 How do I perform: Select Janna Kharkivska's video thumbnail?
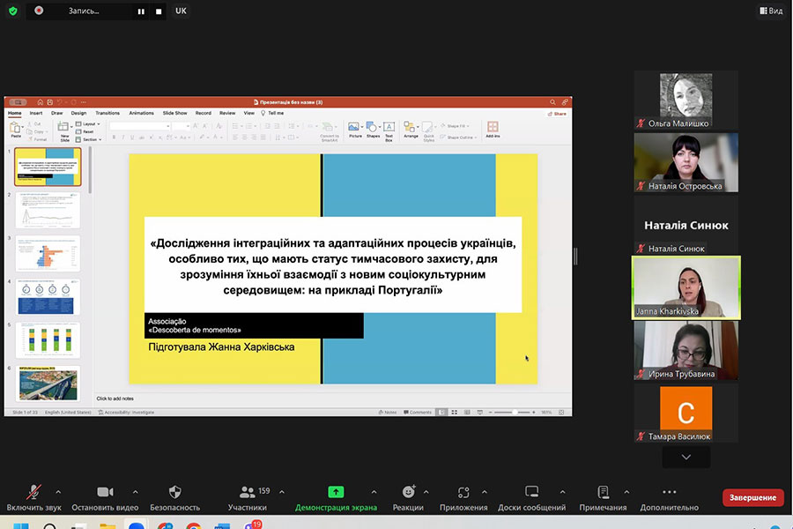tap(686, 287)
